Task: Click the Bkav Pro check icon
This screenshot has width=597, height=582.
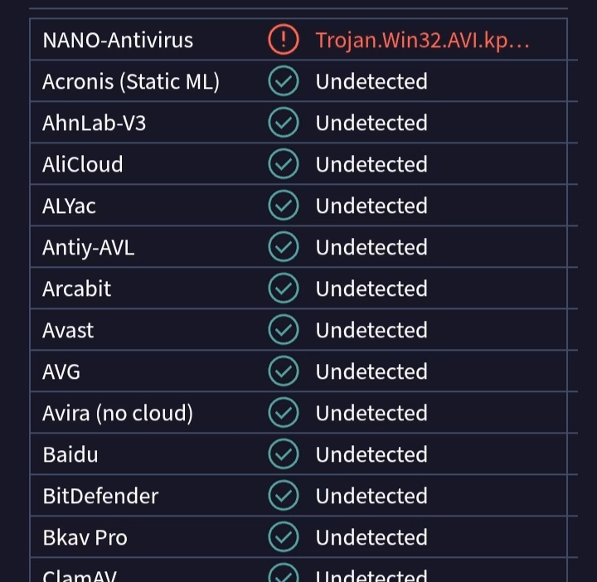Action: [284, 537]
